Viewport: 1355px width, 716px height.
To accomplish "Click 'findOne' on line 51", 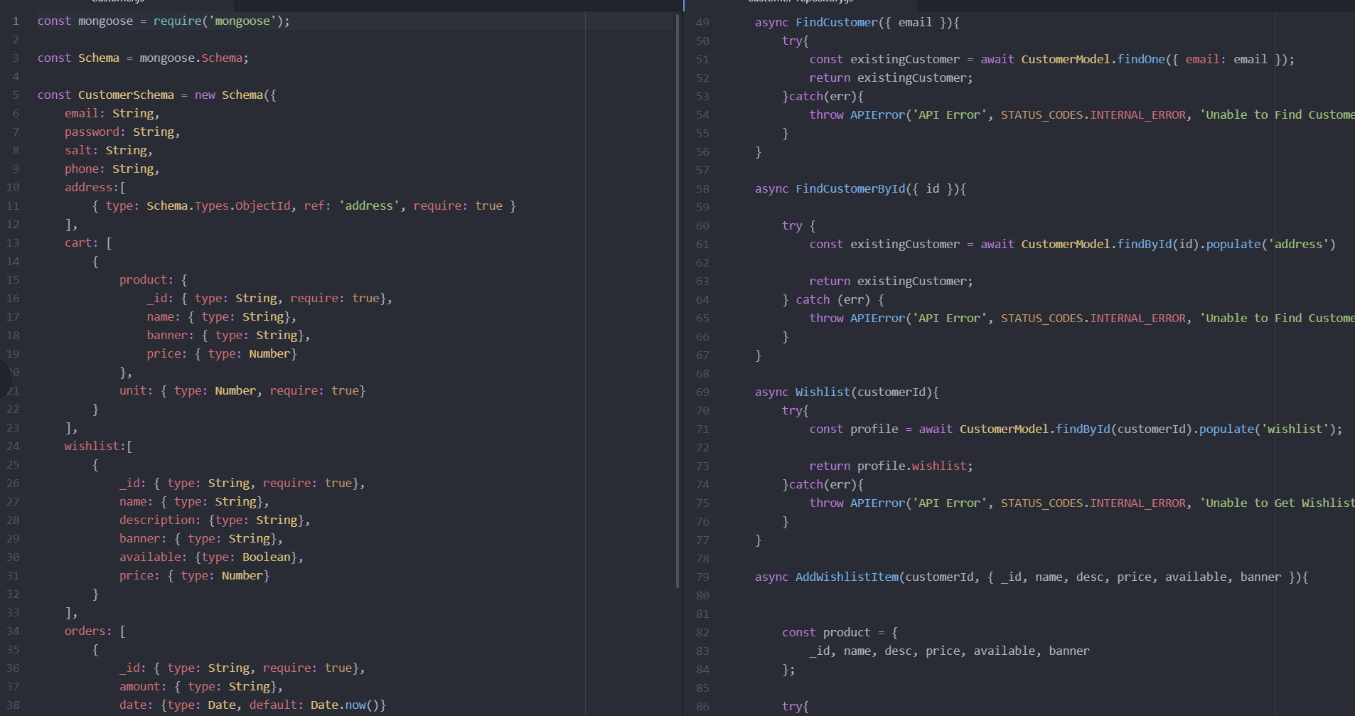I will pos(1141,59).
